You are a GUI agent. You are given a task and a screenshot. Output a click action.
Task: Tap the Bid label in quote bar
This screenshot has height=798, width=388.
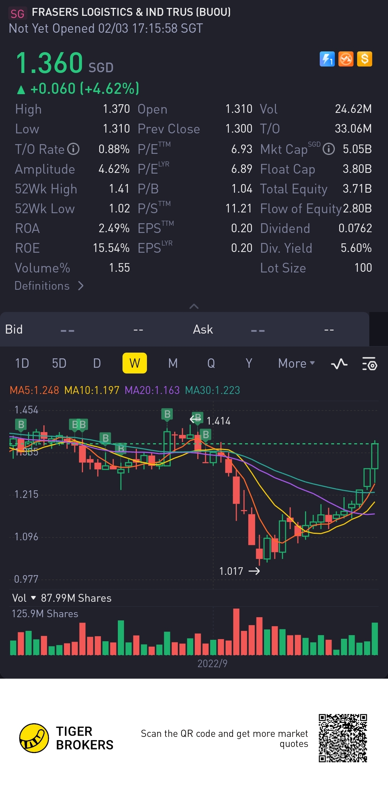pyautogui.click(x=14, y=329)
